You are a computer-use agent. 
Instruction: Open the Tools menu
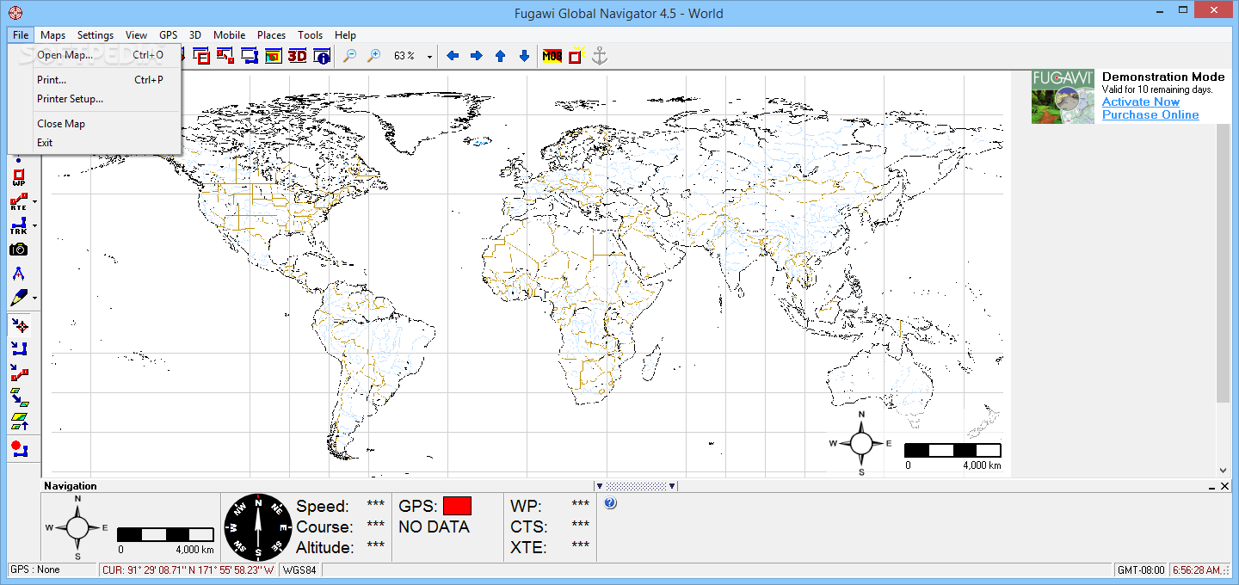click(x=310, y=35)
